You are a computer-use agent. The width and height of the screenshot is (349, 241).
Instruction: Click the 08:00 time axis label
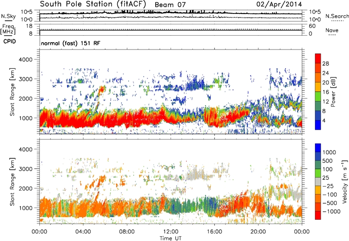(x=127, y=232)
